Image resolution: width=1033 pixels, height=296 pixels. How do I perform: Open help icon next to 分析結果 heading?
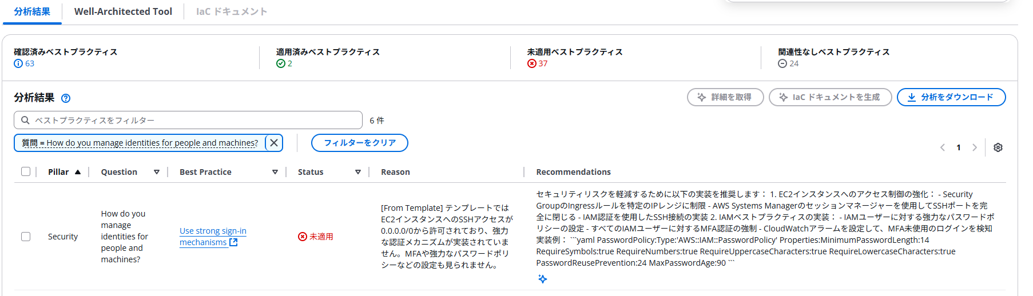(66, 98)
